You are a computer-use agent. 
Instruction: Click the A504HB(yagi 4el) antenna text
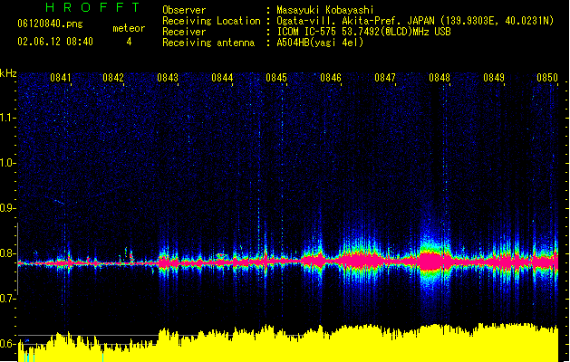(320, 43)
